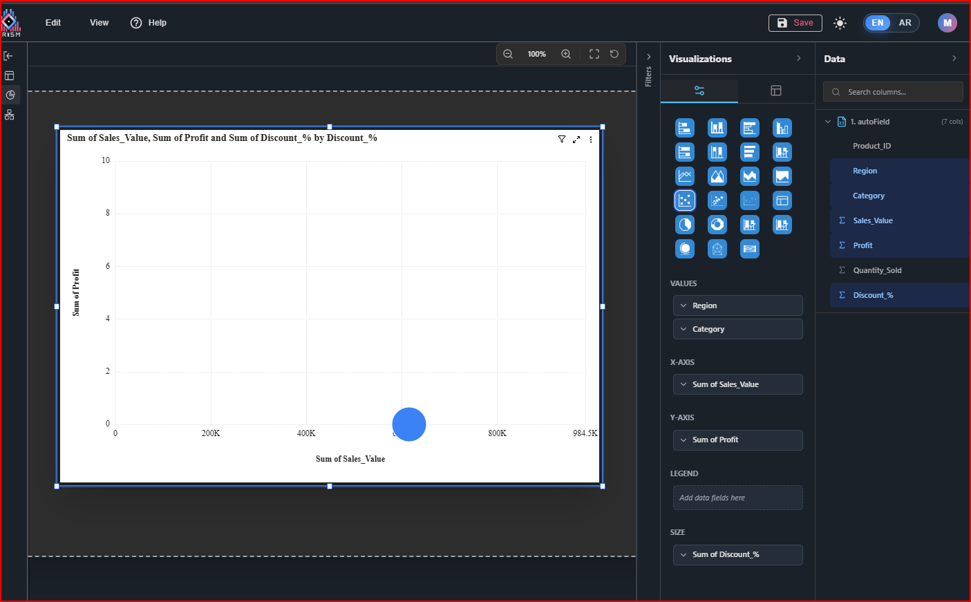Pick the donut chart visualization
This screenshot has width=971, height=602.
pyautogui.click(x=717, y=225)
